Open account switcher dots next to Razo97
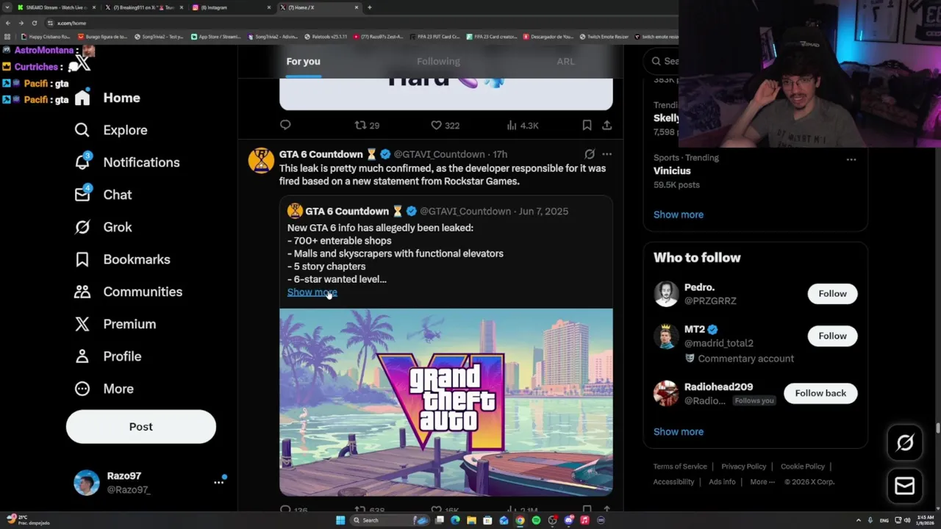941x529 pixels. point(218,482)
